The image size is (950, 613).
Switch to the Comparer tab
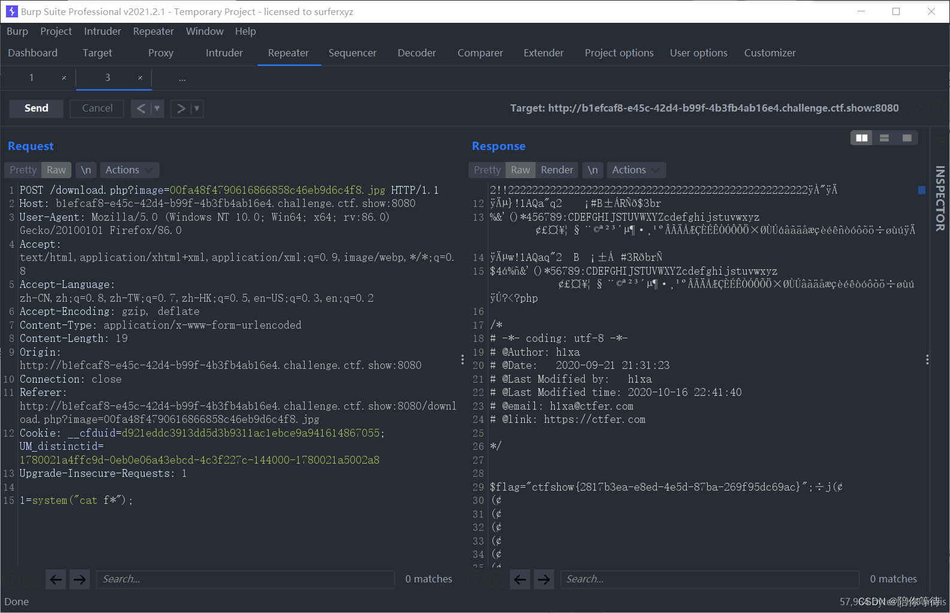click(x=480, y=53)
